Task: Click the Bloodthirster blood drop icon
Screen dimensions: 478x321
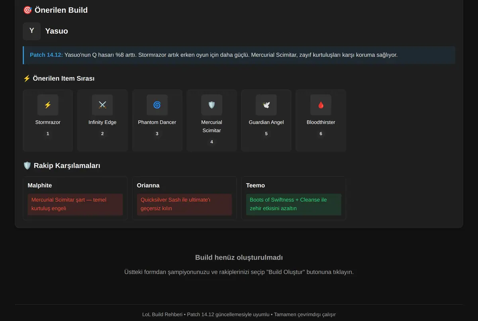Action: pos(321,105)
